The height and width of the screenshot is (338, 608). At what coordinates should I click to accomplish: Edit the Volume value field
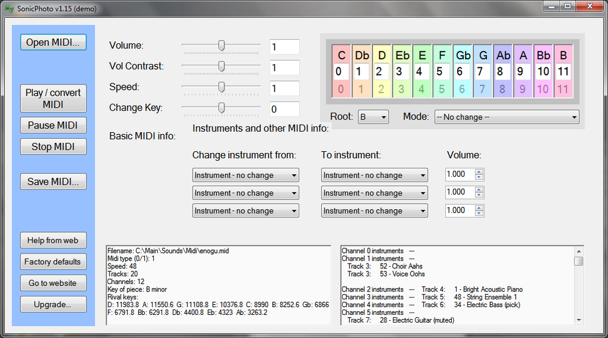(x=284, y=47)
